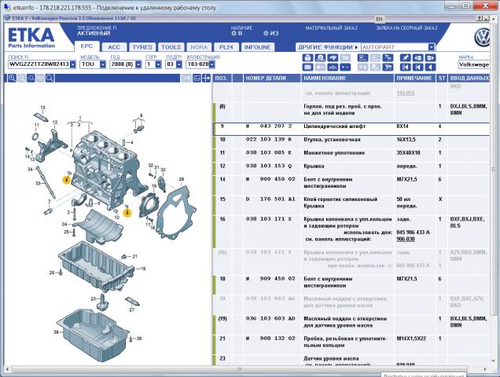Screen dimensions: 500x377
Task: Open the ГЛ ГР dropdown showing 1
Action: (158, 64)
